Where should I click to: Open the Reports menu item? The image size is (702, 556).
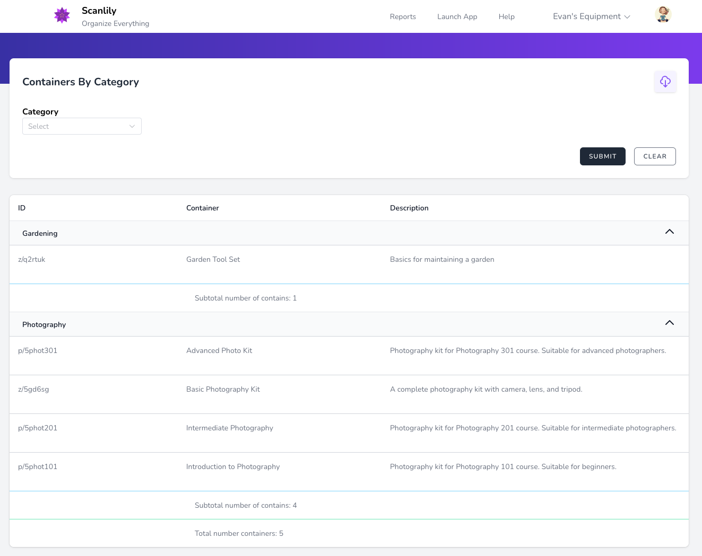(403, 17)
